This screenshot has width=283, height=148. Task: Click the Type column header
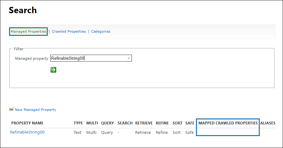pyautogui.click(x=78, y=123)
